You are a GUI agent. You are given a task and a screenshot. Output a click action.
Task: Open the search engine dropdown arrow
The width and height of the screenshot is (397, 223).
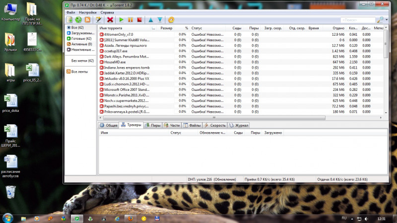[387, 20]
